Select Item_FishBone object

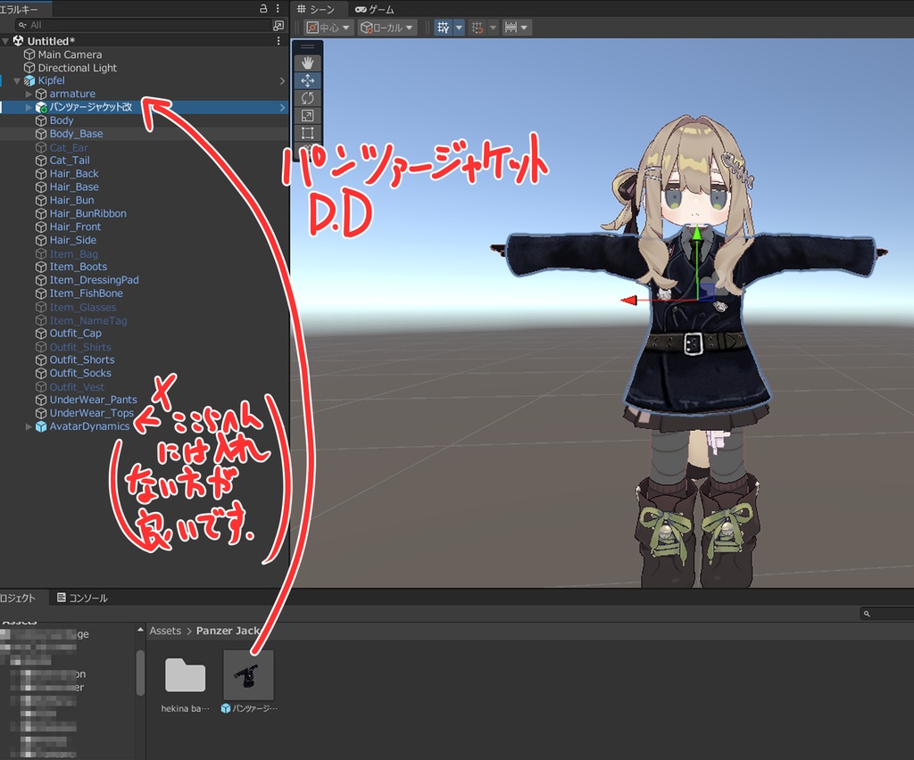point(87,293)
